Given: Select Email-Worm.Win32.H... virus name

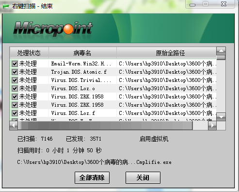Looking at the screenshot, I should pyautogui.click(x=81, y=64).
